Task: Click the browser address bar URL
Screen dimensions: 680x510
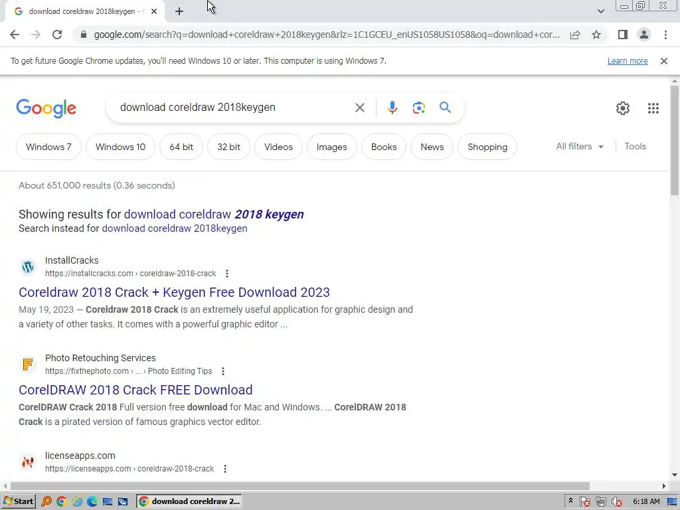Action: (x=327, y=35)
